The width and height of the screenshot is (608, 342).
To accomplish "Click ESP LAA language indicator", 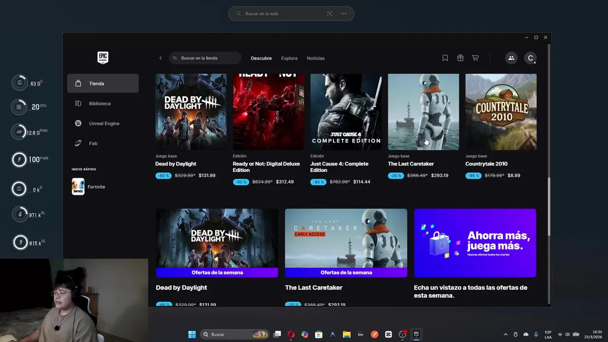I will 548,334.
